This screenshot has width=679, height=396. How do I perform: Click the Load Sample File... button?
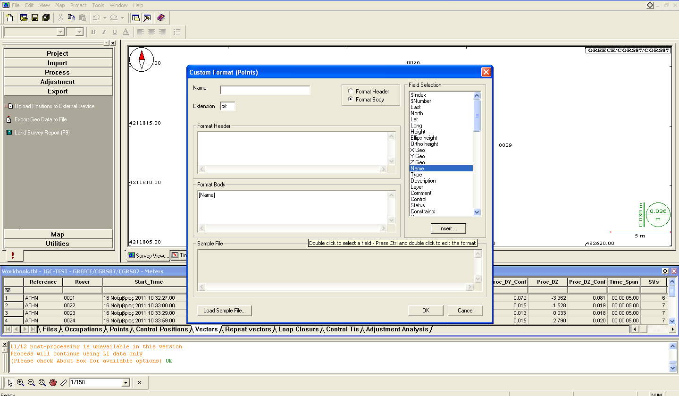click(225, 311)
